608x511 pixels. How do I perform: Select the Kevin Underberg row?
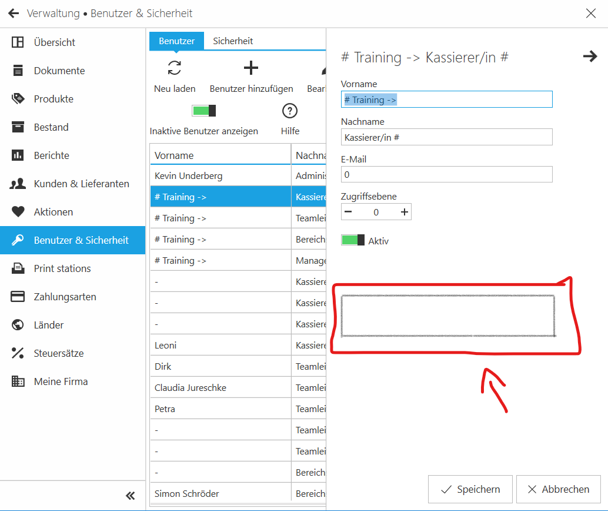pos(221,175)
